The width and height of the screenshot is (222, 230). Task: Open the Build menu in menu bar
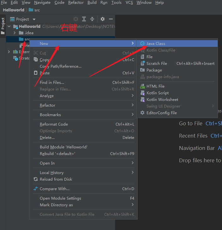pos(92,3)
